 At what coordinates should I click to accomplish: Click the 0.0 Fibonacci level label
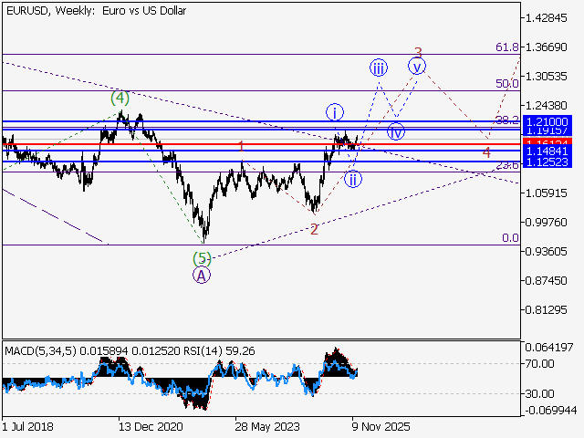point(511,237)
